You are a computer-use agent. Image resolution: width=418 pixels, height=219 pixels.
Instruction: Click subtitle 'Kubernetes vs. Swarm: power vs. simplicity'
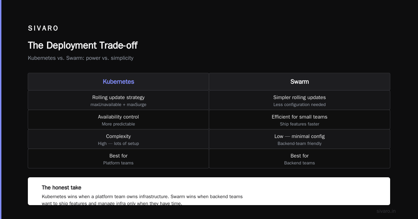pyautogui.click(x=80, y=58)
